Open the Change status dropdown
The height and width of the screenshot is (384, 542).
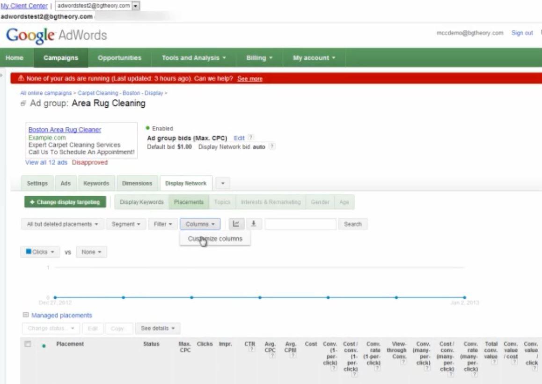[51, 328]
